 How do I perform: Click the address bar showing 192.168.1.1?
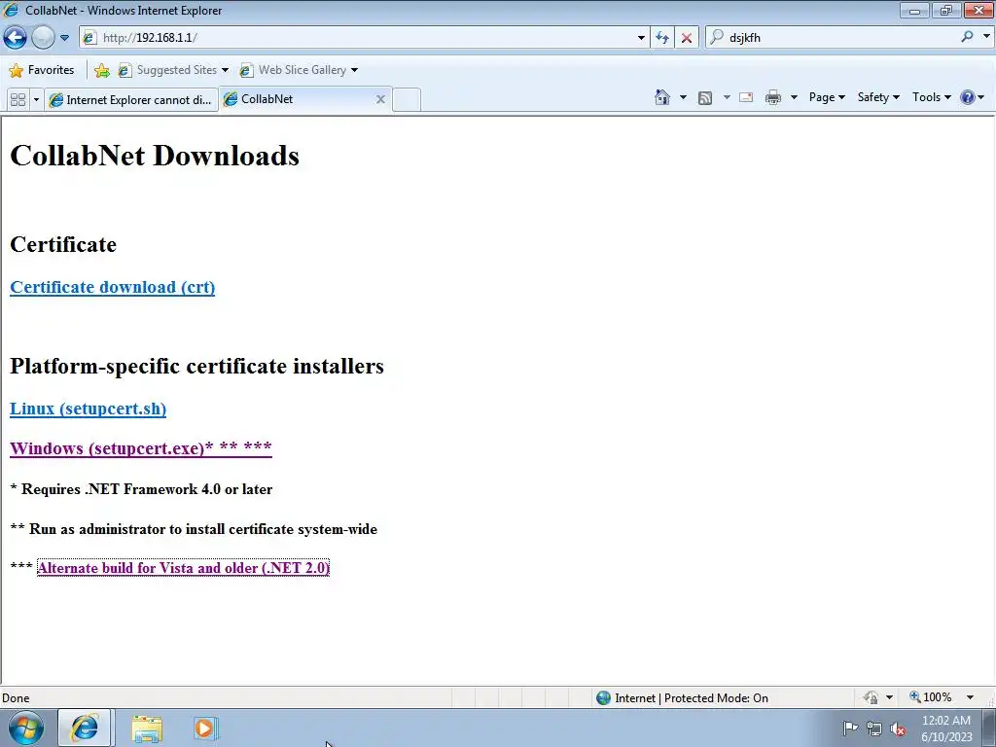[358, 38]
